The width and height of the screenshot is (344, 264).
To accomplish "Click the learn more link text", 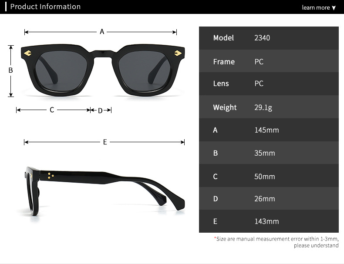I will pos(316,8).
